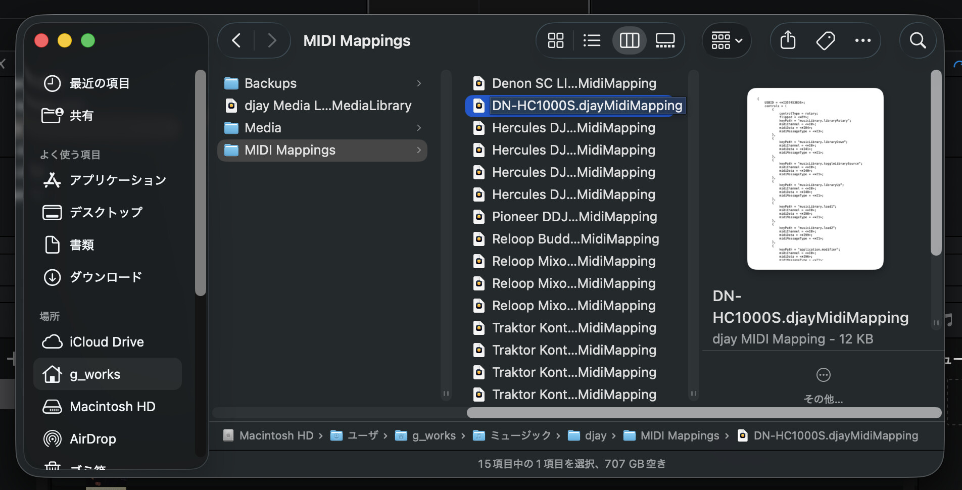
Task: Go forward with the right chevron
Action: (272, 40)
